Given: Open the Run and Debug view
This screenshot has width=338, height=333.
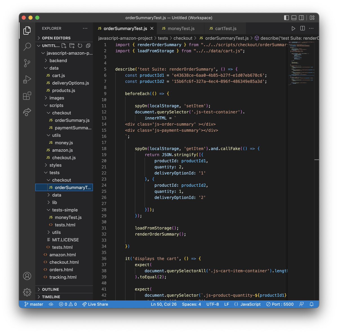Looking at the screenshot, I should pyautogui.click(x=27, y=80).
